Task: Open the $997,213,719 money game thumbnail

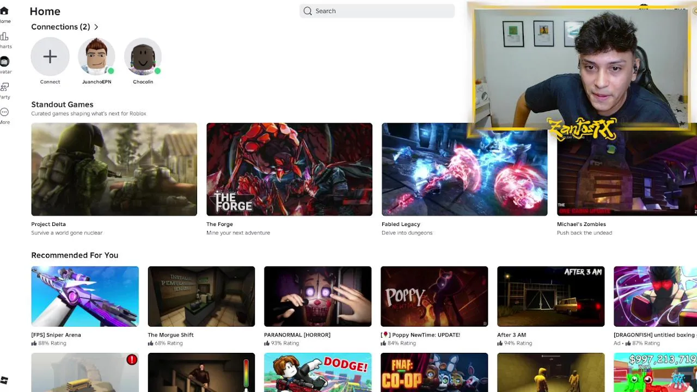Action: click(655, 372)
